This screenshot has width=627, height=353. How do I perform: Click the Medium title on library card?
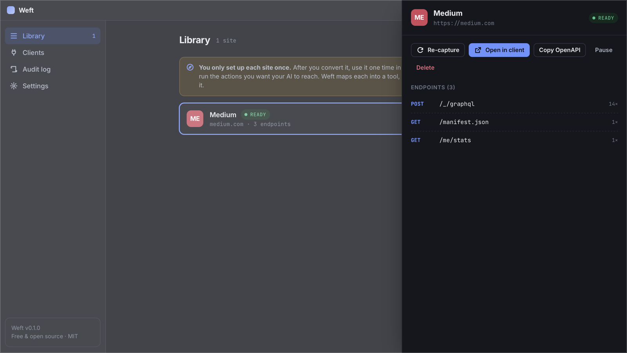[x=223, y=115]
